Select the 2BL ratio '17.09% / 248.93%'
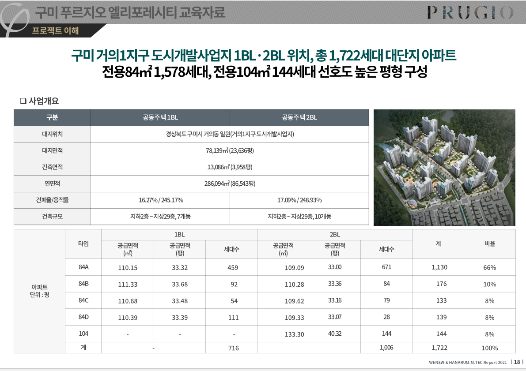 point(299,200)
